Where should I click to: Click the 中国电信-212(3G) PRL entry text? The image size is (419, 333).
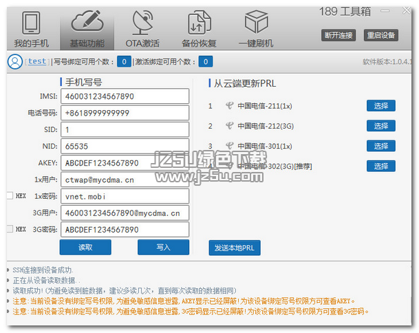tap(266, 126)
